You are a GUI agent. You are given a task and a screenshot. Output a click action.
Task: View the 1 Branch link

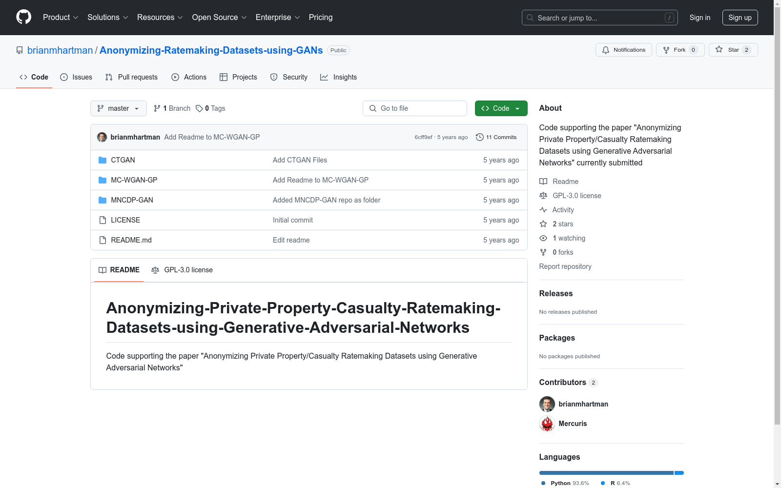click(x=172, y=108)
